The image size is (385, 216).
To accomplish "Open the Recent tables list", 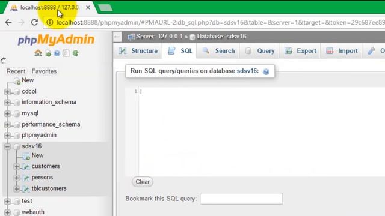I will tap(16, 71).
